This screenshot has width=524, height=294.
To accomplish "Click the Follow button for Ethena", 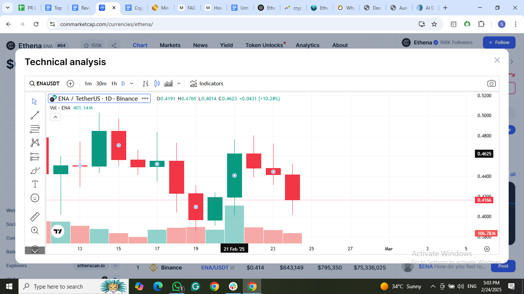I will coord(499,42).
